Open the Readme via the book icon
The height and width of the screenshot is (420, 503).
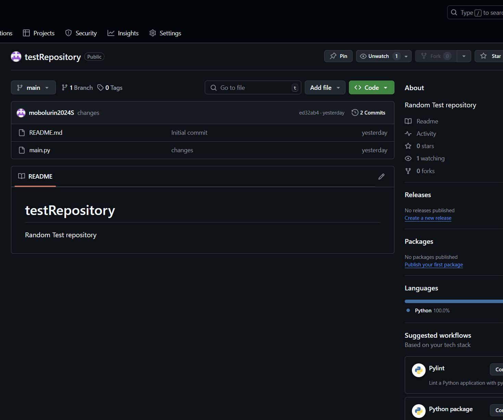tap(408, 121)
